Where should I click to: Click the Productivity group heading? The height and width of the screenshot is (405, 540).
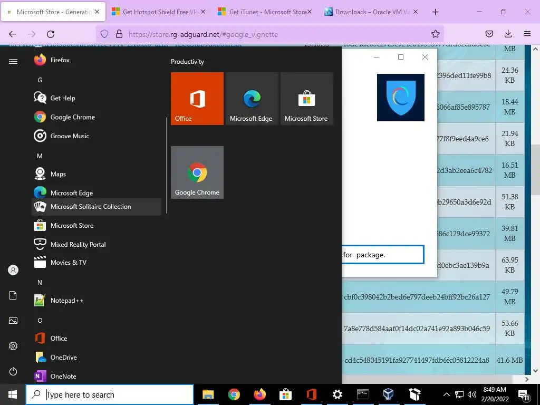[187, 62]
